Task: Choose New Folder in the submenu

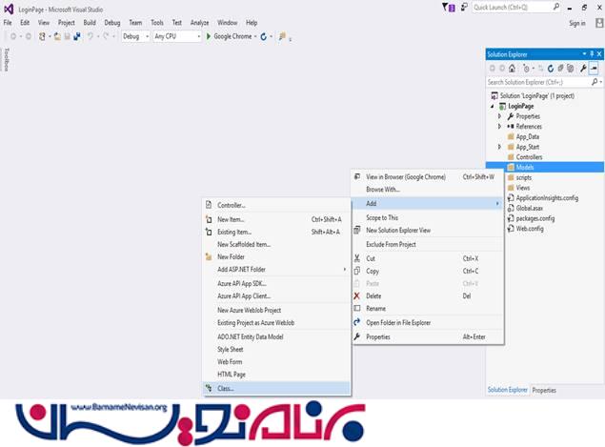Action: (x=276, y=256)
